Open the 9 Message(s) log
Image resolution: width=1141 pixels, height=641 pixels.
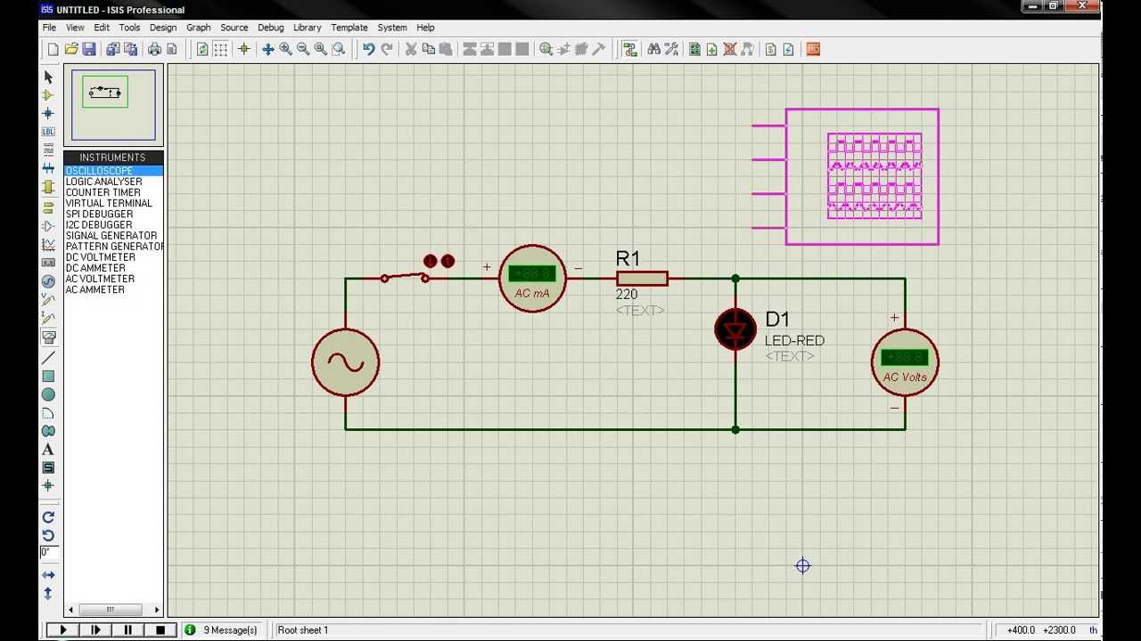tap(223, 629)
